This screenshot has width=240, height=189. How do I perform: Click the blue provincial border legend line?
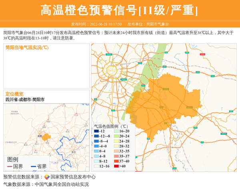(33, 167)
